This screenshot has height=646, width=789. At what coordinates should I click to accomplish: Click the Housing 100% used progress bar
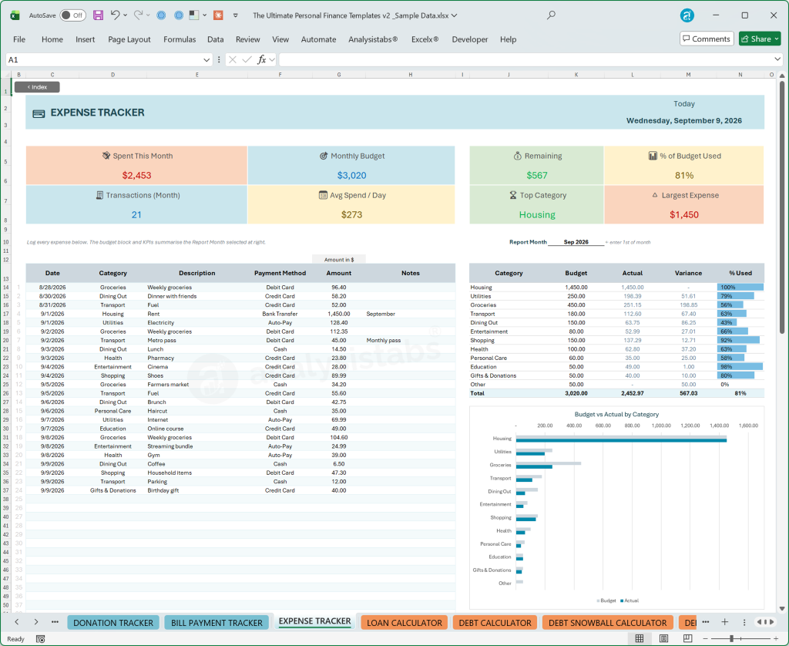pos(740,287)
